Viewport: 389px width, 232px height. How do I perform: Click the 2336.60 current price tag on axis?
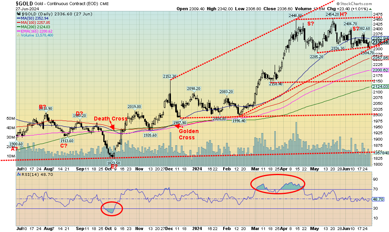[x=380, y=42]
